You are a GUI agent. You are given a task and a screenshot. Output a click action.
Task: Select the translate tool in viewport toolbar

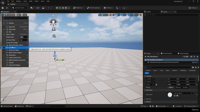[102, 15]
